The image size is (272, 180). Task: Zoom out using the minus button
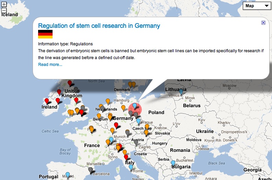(x=4, y=10)
